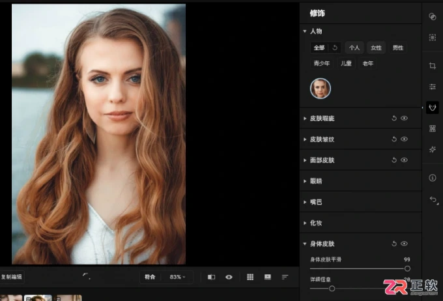This screenshot has height=301, width=443.
Task: Collapse the 身体皮肤 section
Action: point(305,244)
